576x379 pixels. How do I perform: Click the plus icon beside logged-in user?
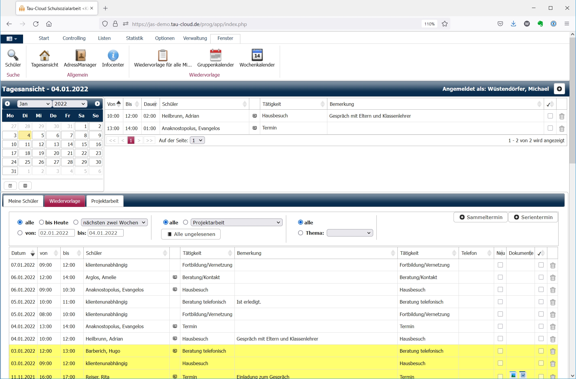(x=559, y=89)
